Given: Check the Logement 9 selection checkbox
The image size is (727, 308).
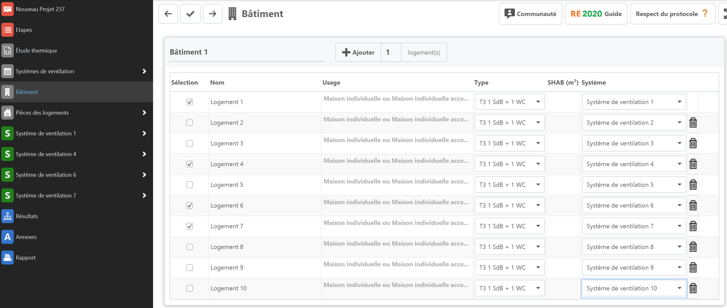Looking at the screenshot, I should coord(190,267).
